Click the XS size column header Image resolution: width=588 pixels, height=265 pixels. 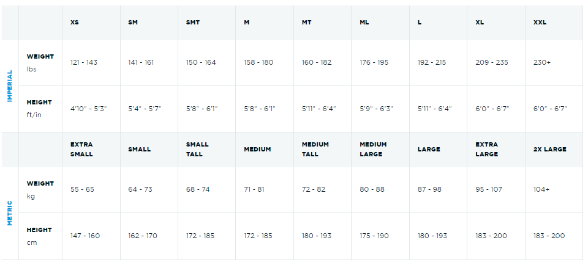pyautogui.click(x=75, y=23)
